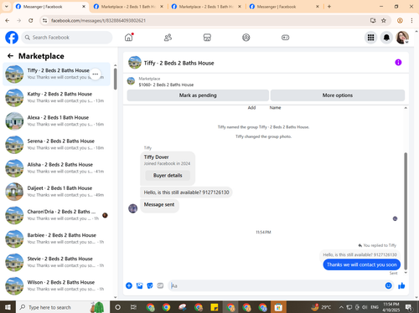Screen dimensions: 419x313
Task: Click the More options button
Action: tap(338, 95)
